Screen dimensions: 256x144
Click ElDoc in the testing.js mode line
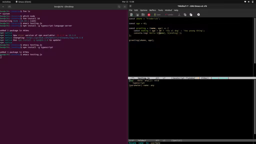[x=204, y=78]
